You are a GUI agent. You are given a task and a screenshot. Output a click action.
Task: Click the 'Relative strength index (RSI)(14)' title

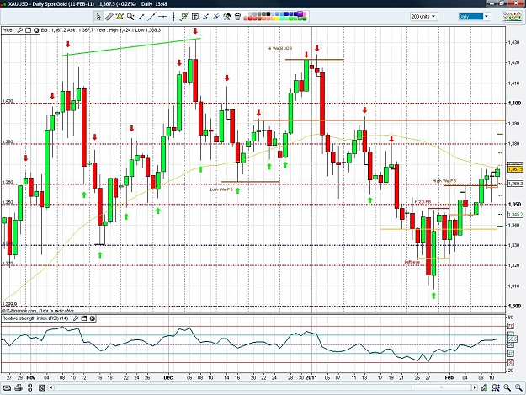coord(35,318)
